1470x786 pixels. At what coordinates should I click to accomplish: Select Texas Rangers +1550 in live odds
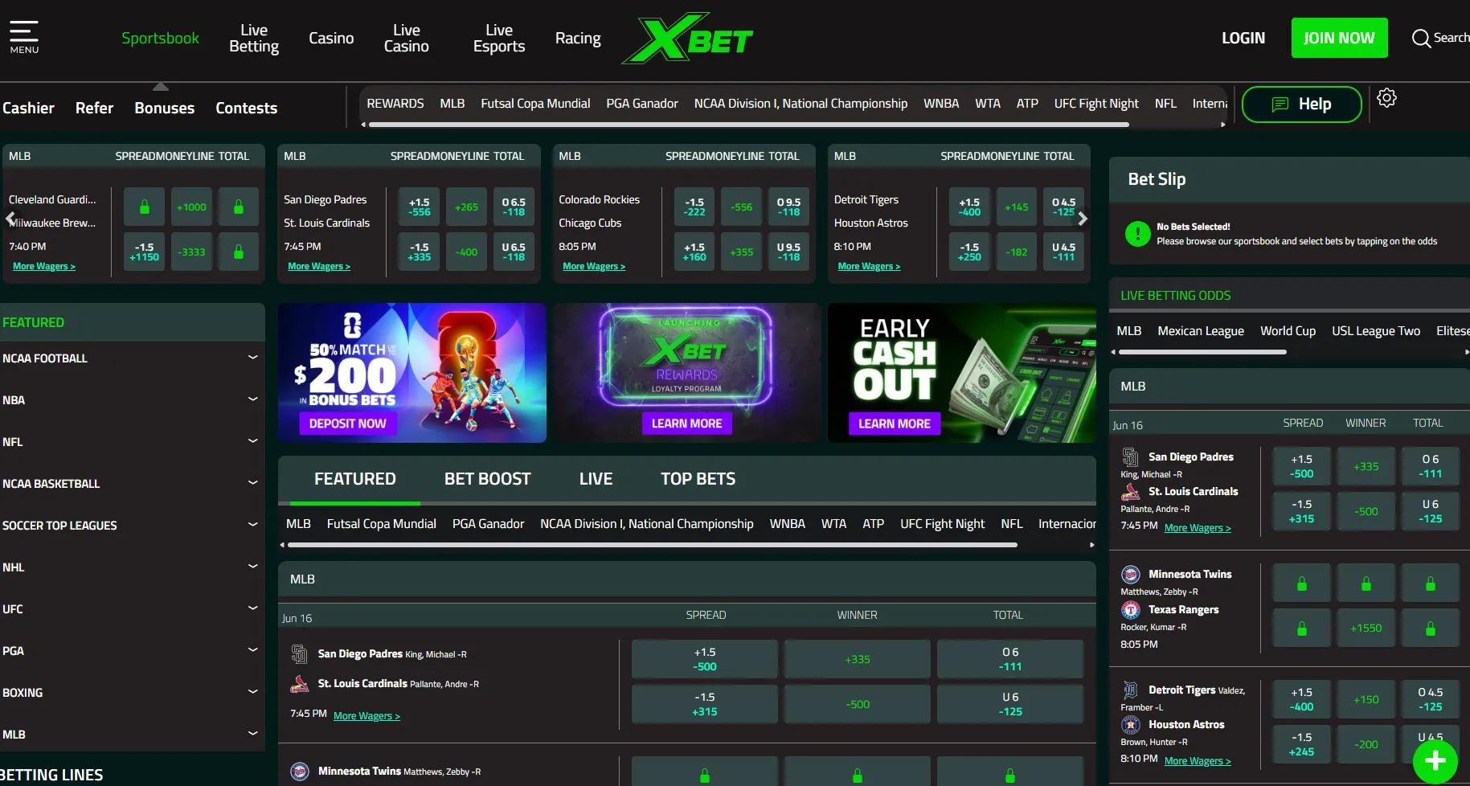[1366, 628]
